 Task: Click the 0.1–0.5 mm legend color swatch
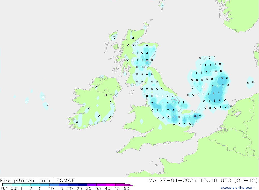7,185
